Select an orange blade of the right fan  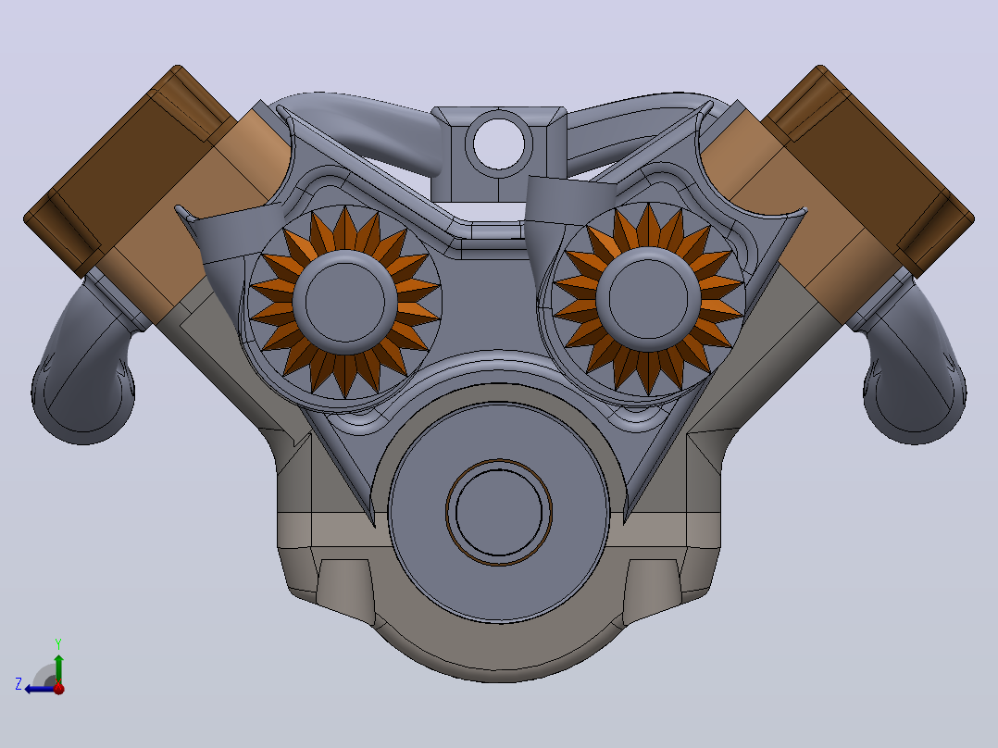click(x=649, y=224)
